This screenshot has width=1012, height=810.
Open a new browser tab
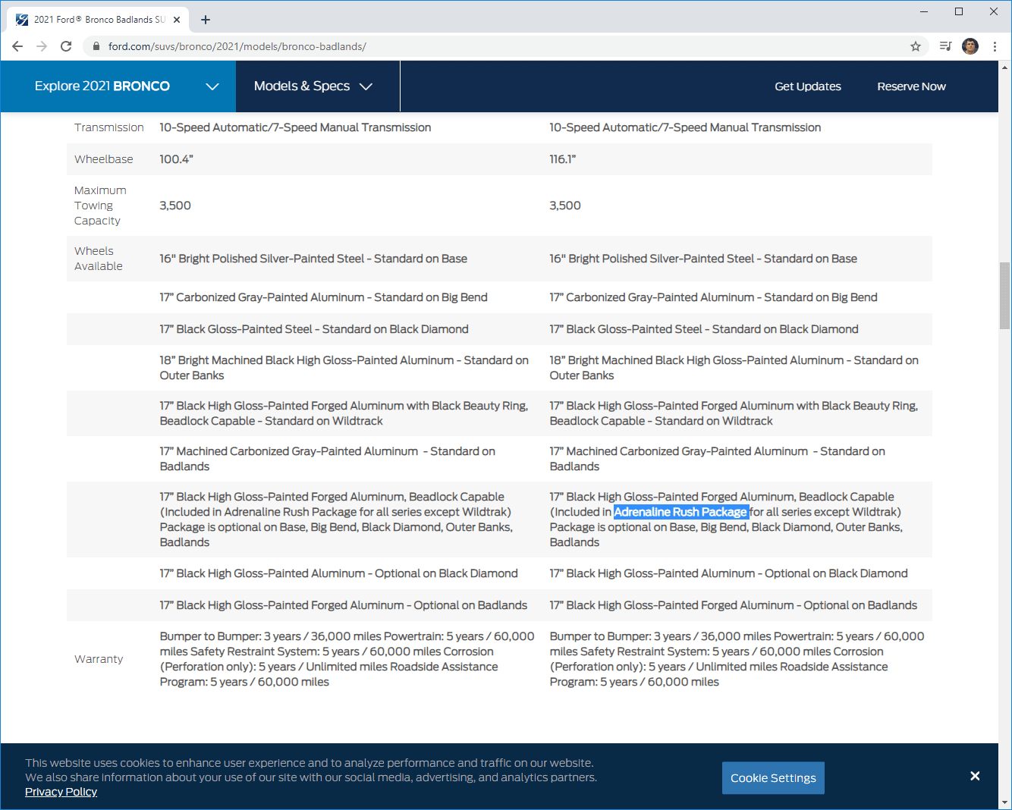pyautogui.click(x=206, y=20)
